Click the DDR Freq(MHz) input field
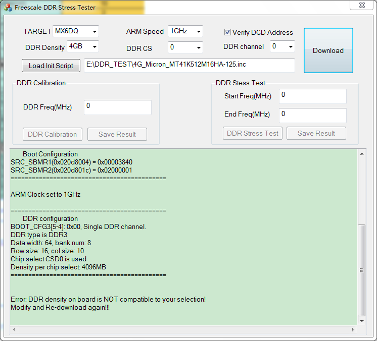The width and height of the screenshot is (377, 341). click(x=118, y=107)
